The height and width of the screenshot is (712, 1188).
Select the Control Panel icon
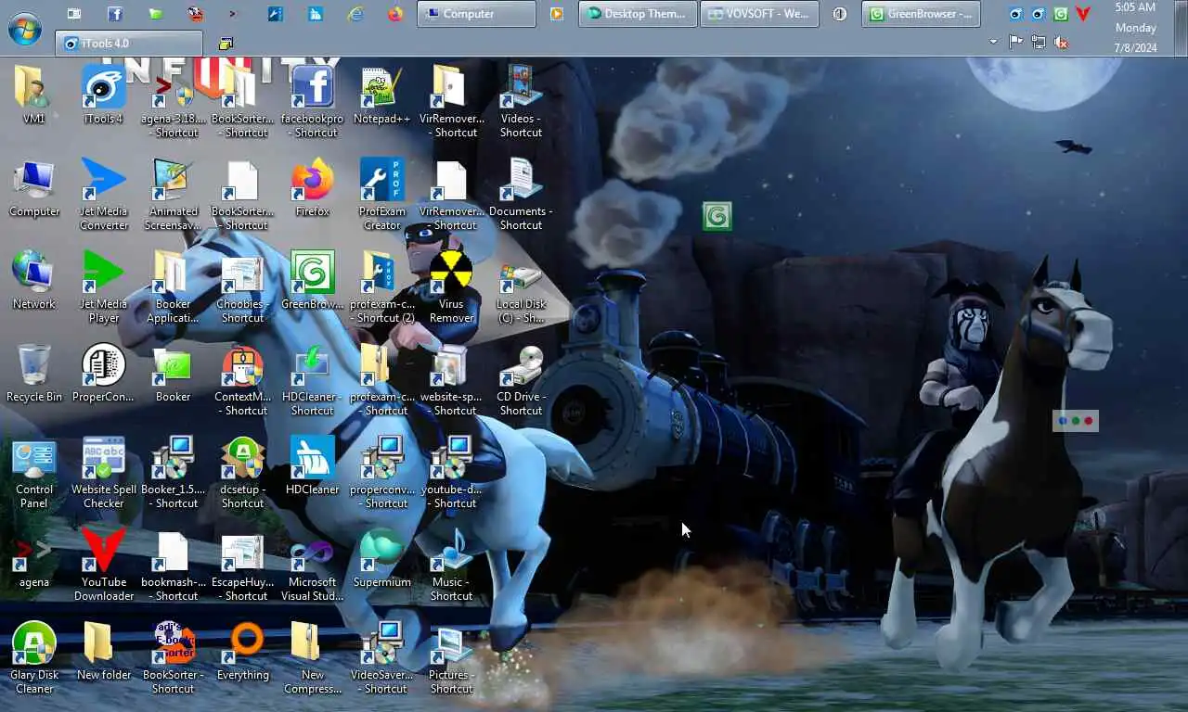[x=34, y=472]
